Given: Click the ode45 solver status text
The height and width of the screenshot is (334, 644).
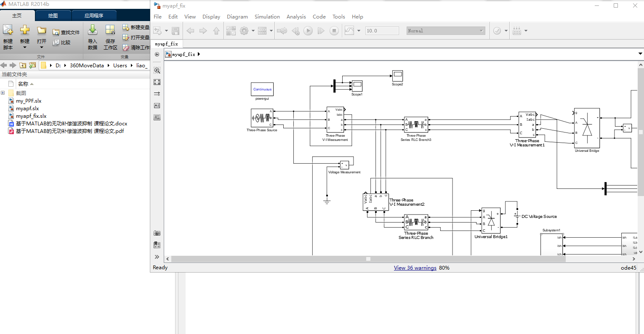Looking at the screenshot, I should [628, 268].
